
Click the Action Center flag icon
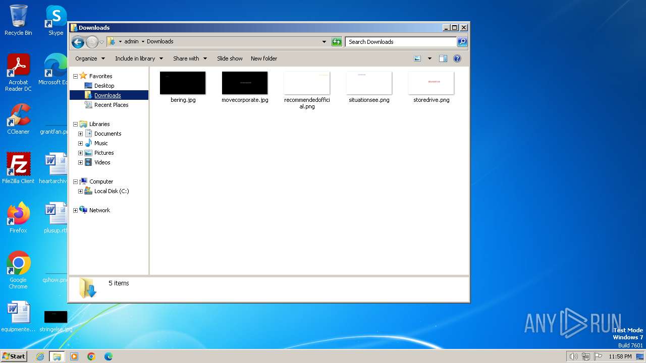[x=599, y=356]
